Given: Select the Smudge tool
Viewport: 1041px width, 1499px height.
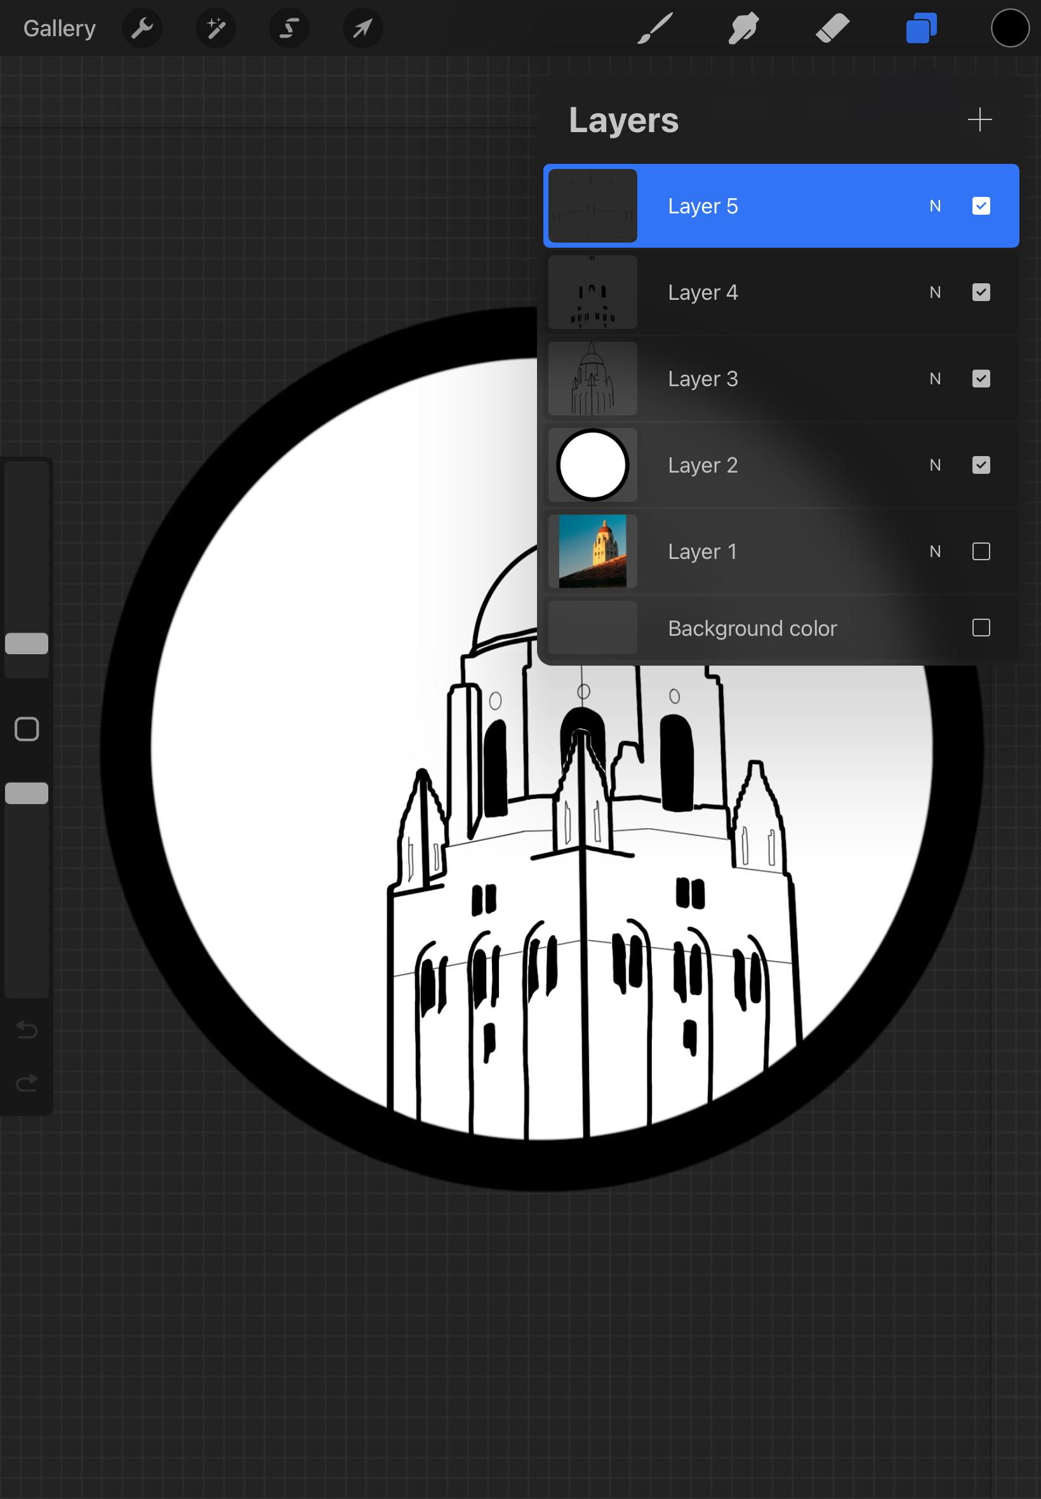Looking at the screenshot, I should pos(743,28).
